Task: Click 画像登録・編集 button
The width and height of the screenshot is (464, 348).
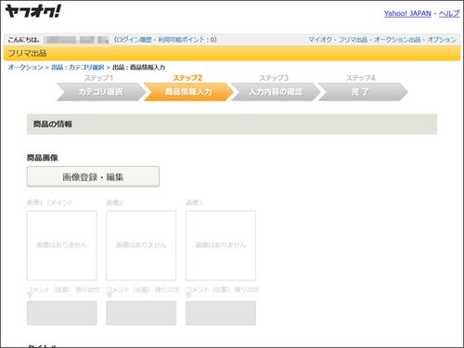Action: coord(93,176)
